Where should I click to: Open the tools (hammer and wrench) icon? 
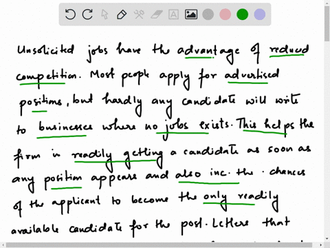pos(139,14)
